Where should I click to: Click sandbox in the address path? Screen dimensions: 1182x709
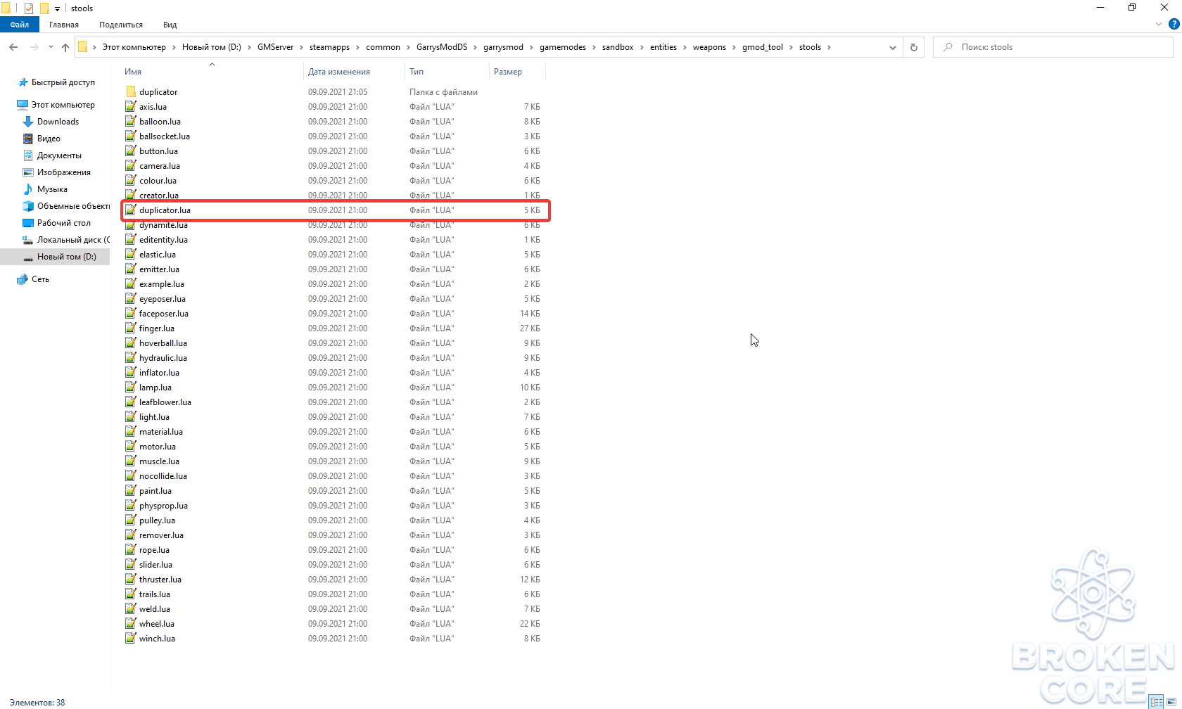click(x=618, y=47)
